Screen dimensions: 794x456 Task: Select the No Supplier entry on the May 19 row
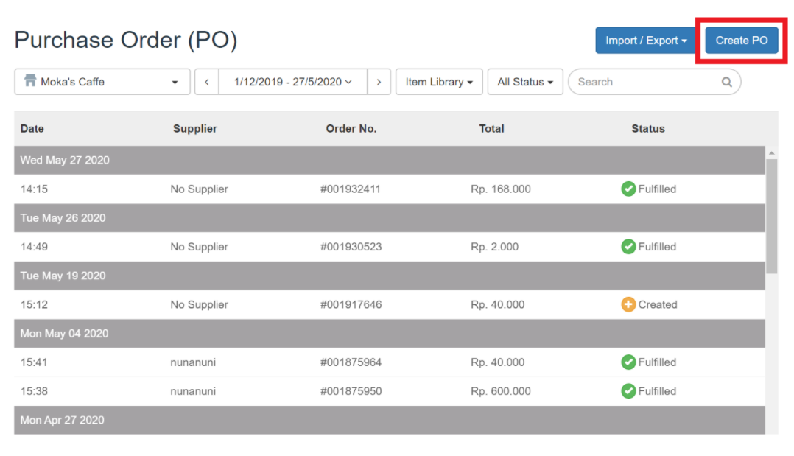[x=199, y=304]
